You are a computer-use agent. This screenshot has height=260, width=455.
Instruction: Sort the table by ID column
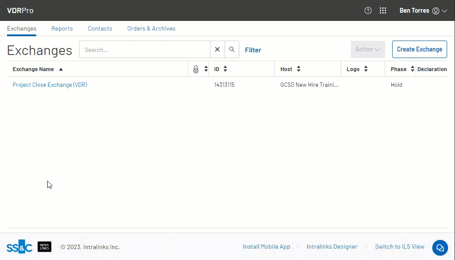(x=221, y=69)
